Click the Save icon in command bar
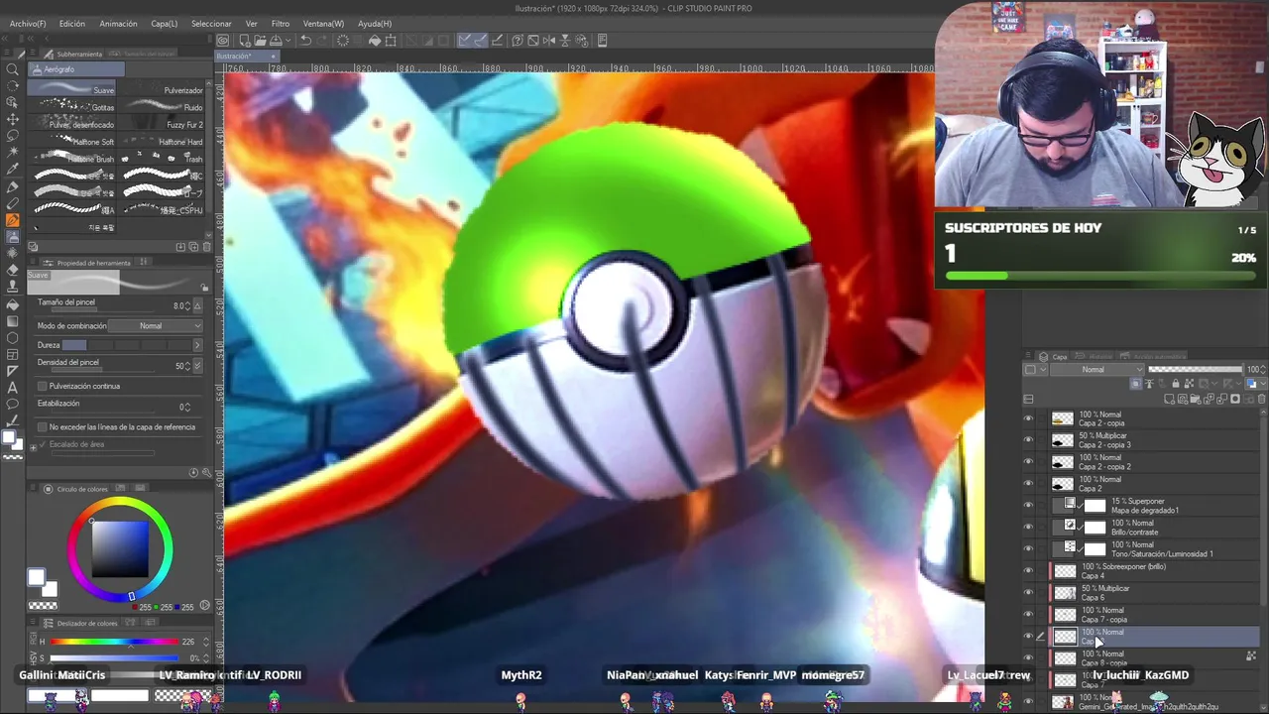The height and width of the screenshot is (714, 1269). coord(275,41)
